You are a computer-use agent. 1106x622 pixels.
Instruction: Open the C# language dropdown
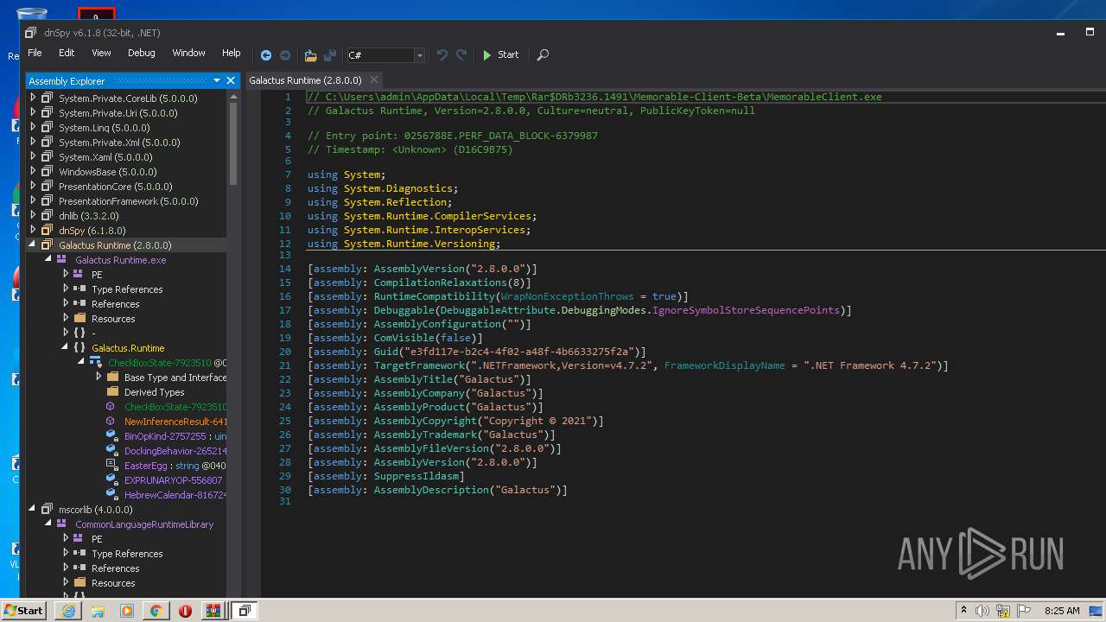coord(385,55)
